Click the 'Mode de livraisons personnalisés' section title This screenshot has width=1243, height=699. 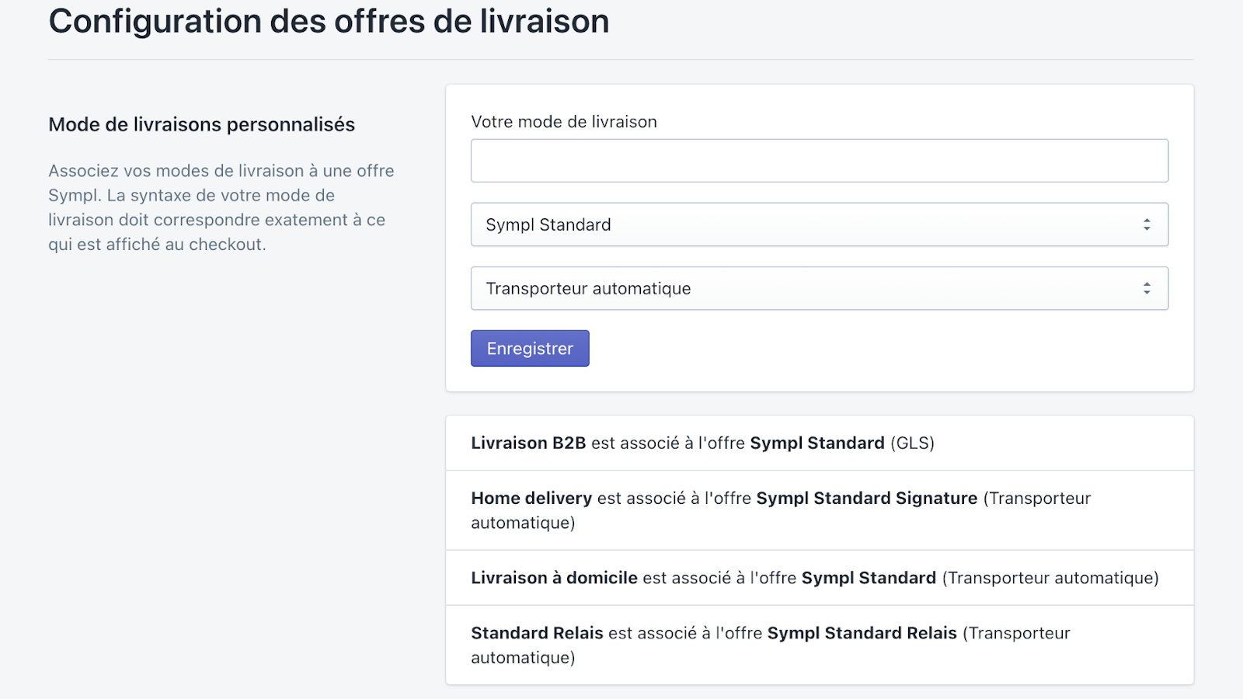coord(201,124)
